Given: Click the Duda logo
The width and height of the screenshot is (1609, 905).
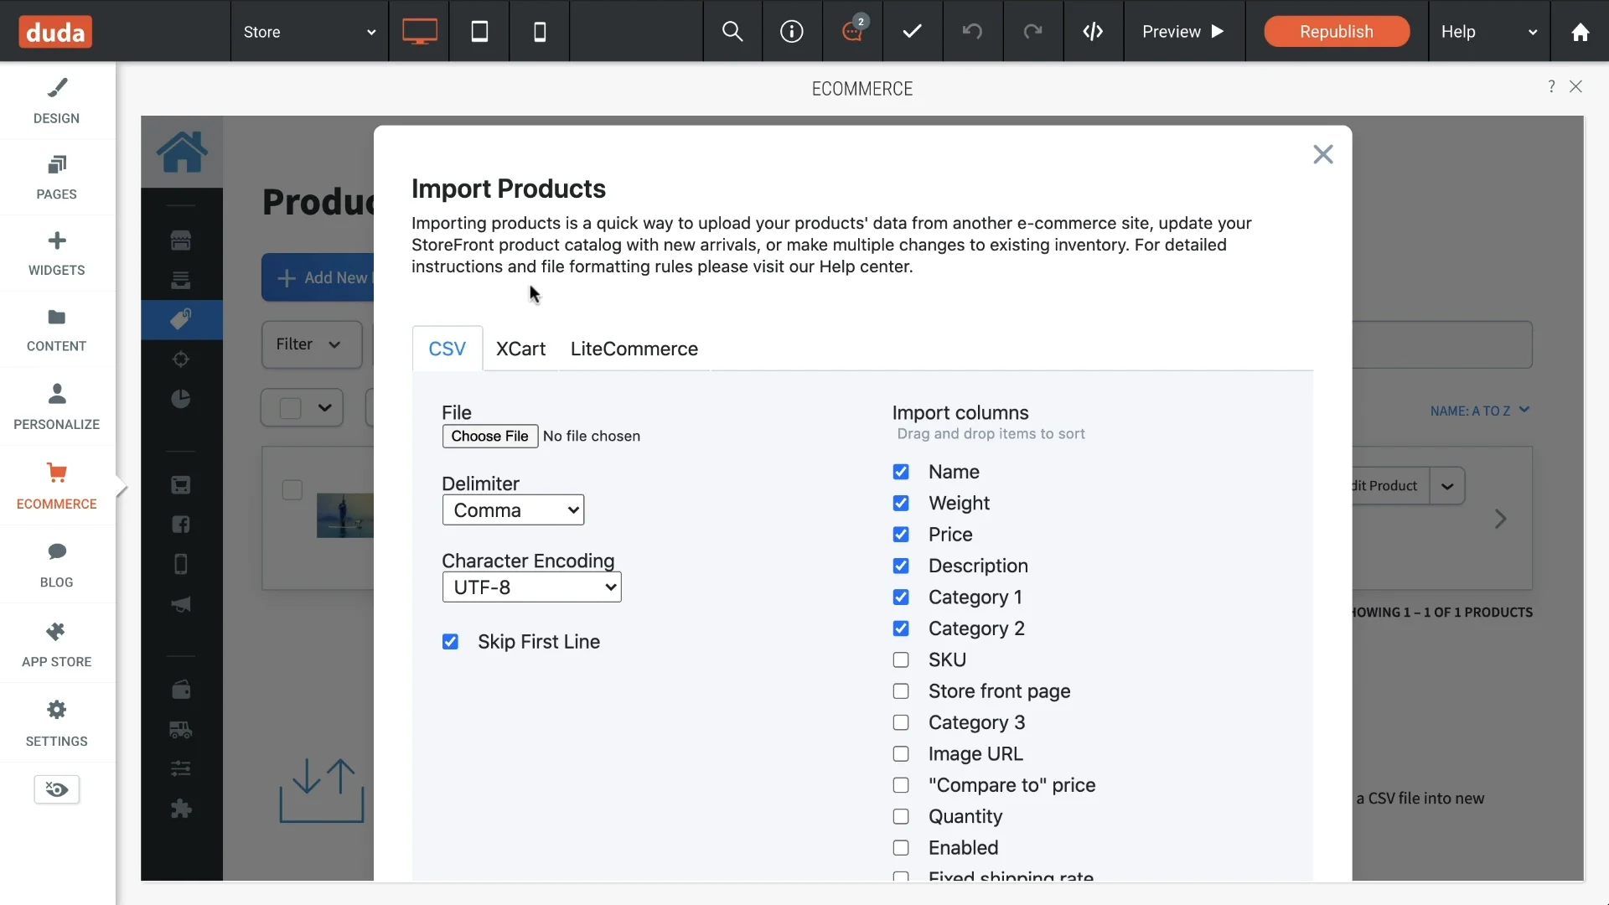Looking at the screenshot, I should pyautogui.click(x=55, y=32).
